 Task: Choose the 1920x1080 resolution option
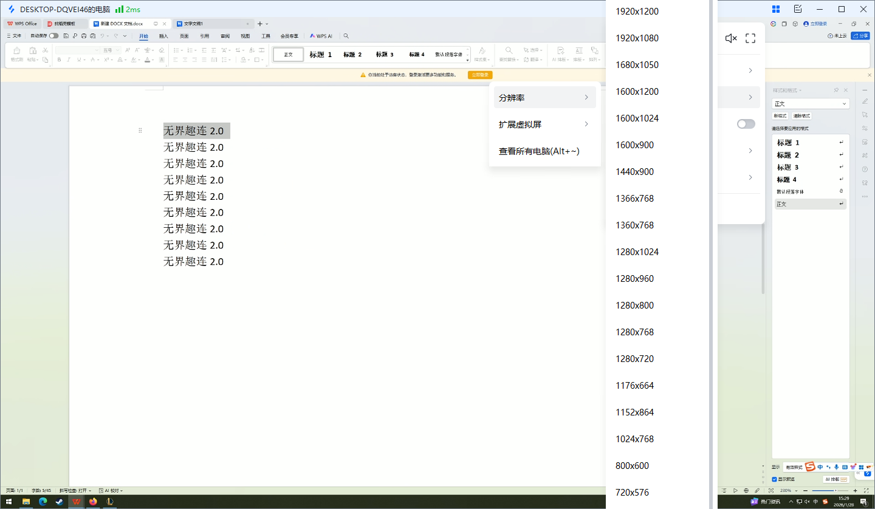(637, 38)
